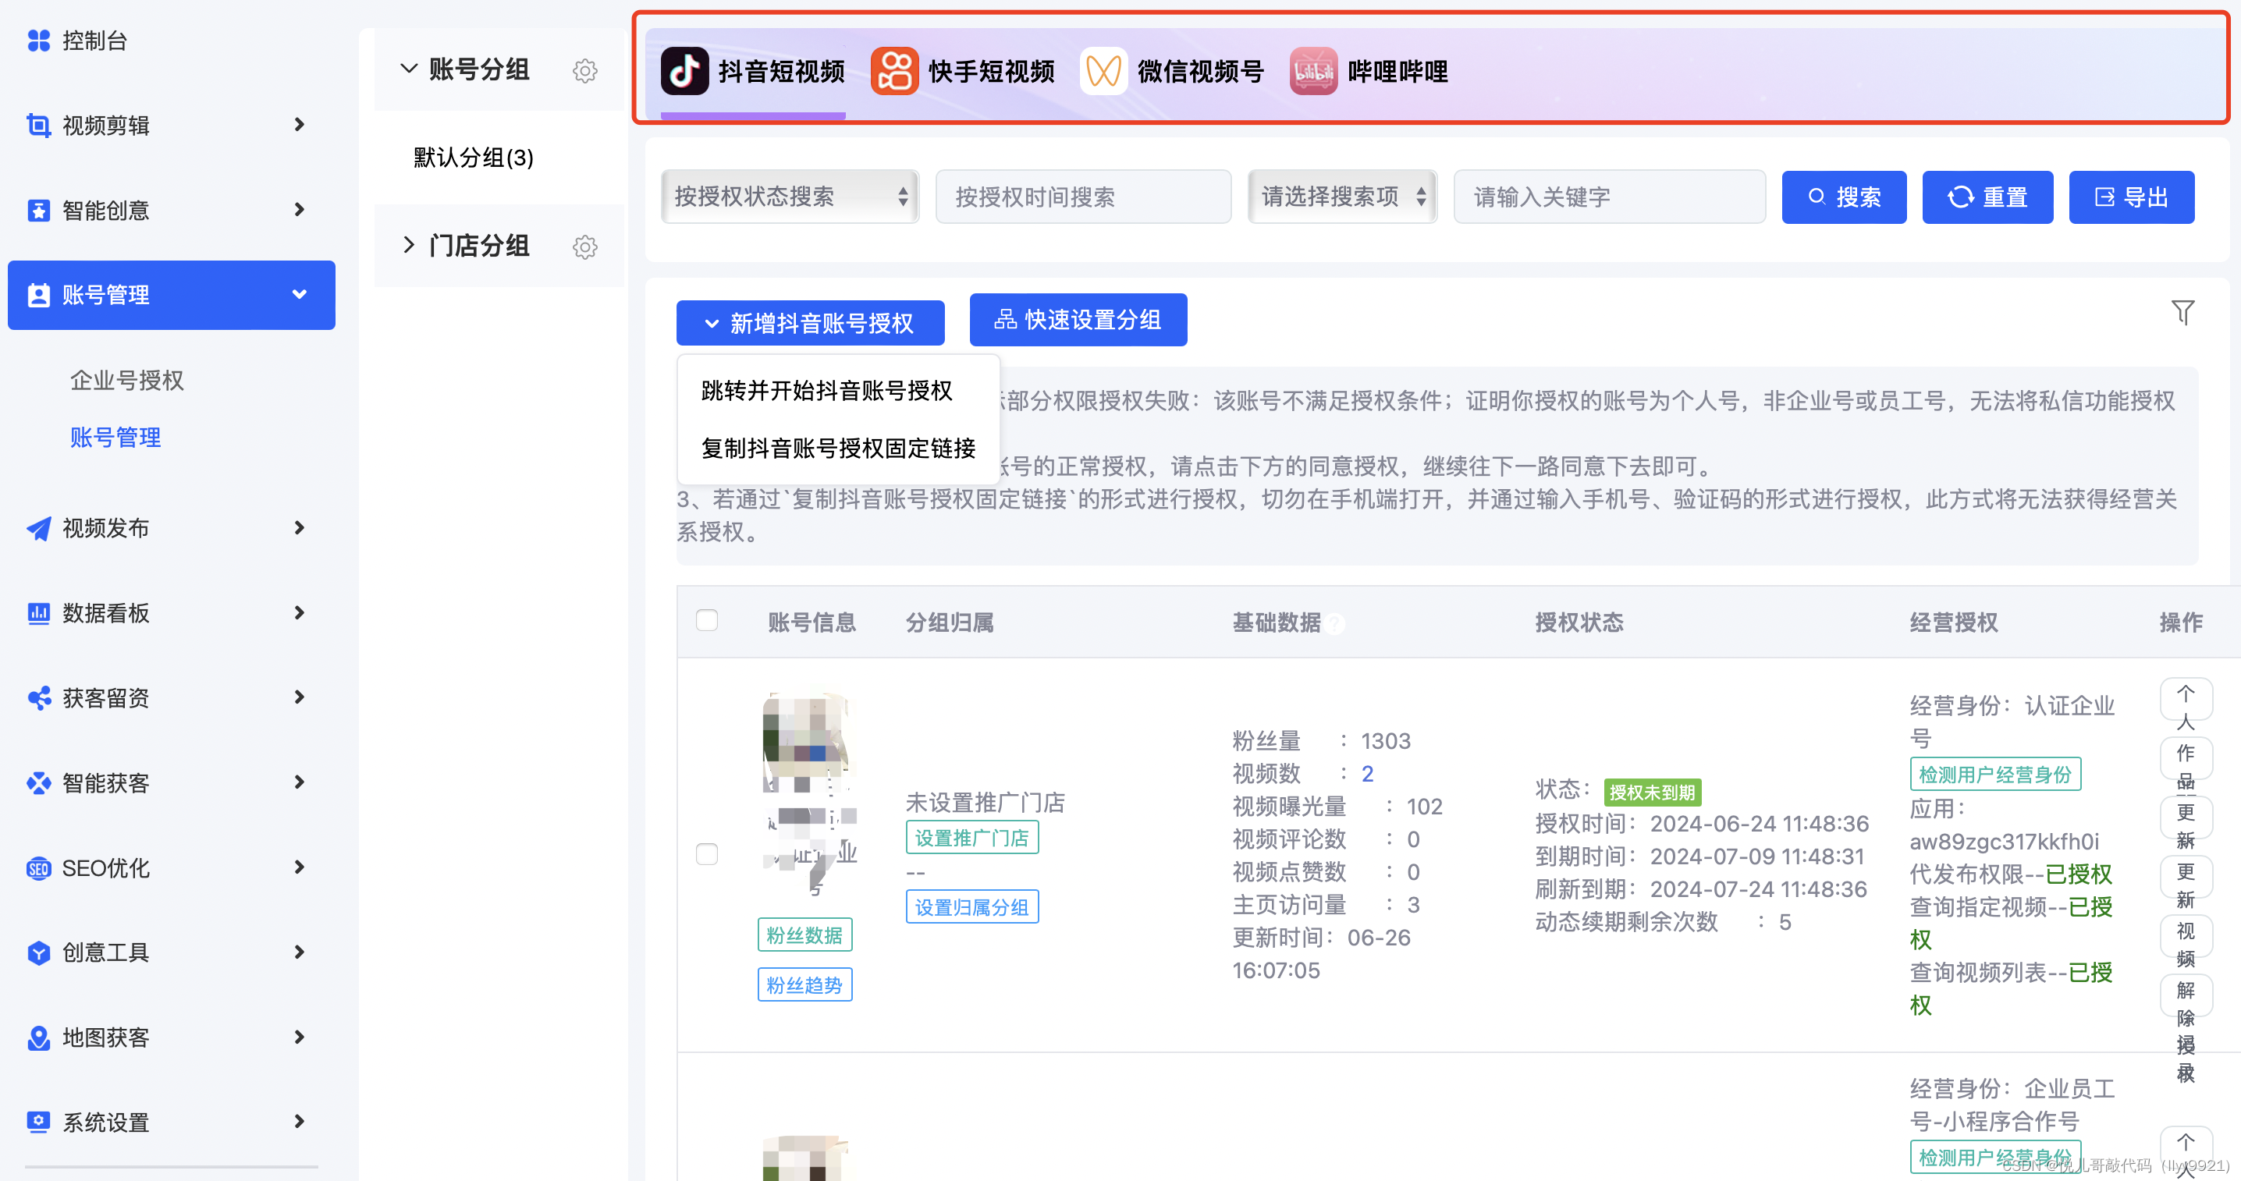This screenshot has width=2241, height=1181.
Task: Click the 智能创意 star icon
Action: point(38,211)
